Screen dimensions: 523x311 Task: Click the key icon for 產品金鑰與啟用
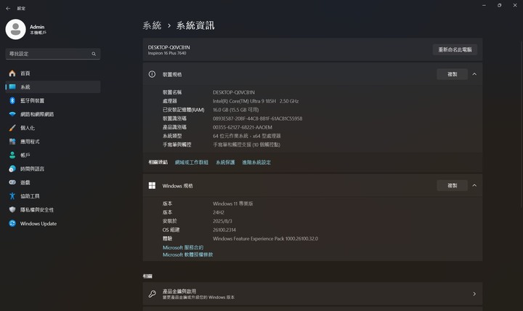(152, 294)
